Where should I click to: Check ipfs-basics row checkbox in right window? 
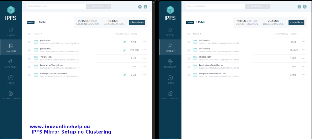pyautogui.click(x=189, y=42)
